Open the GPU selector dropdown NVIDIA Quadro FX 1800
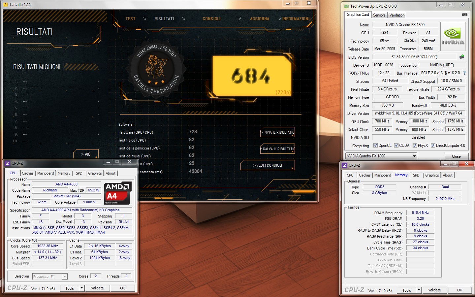Image resolution: width=475 pixels, height=297 pixels. tap(381, 156)
